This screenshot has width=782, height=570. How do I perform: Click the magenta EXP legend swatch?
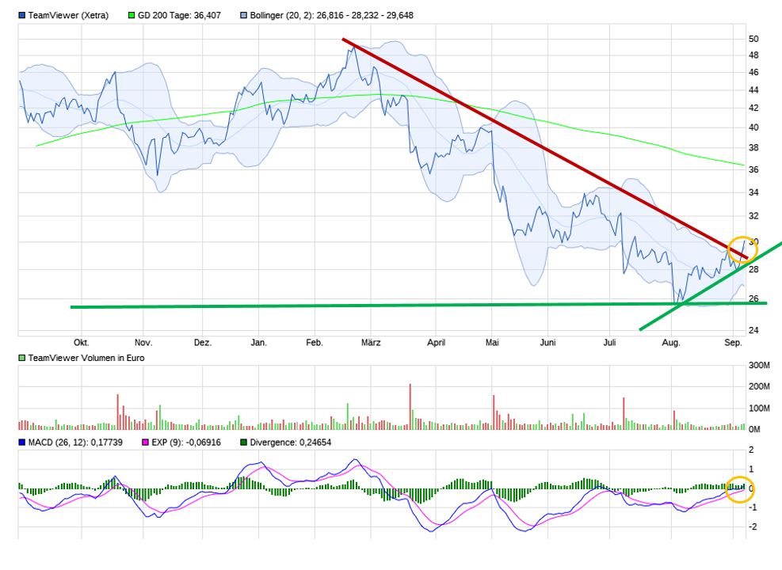(x=146, y=442)
